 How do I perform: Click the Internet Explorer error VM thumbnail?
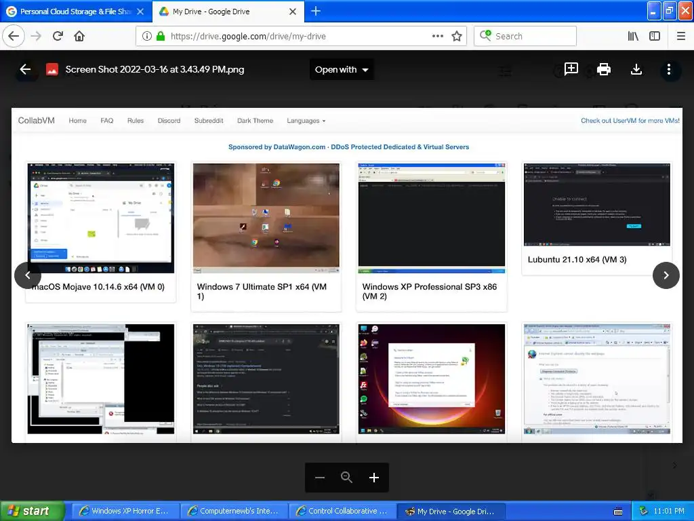pyautogui.click(x=597, y=379)
